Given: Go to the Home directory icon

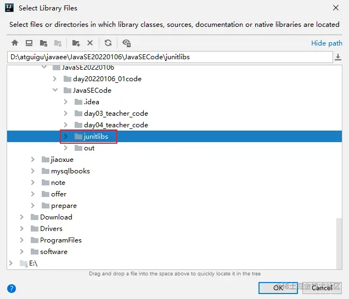Looking at the screenshot, I should (x=15, y=43).
